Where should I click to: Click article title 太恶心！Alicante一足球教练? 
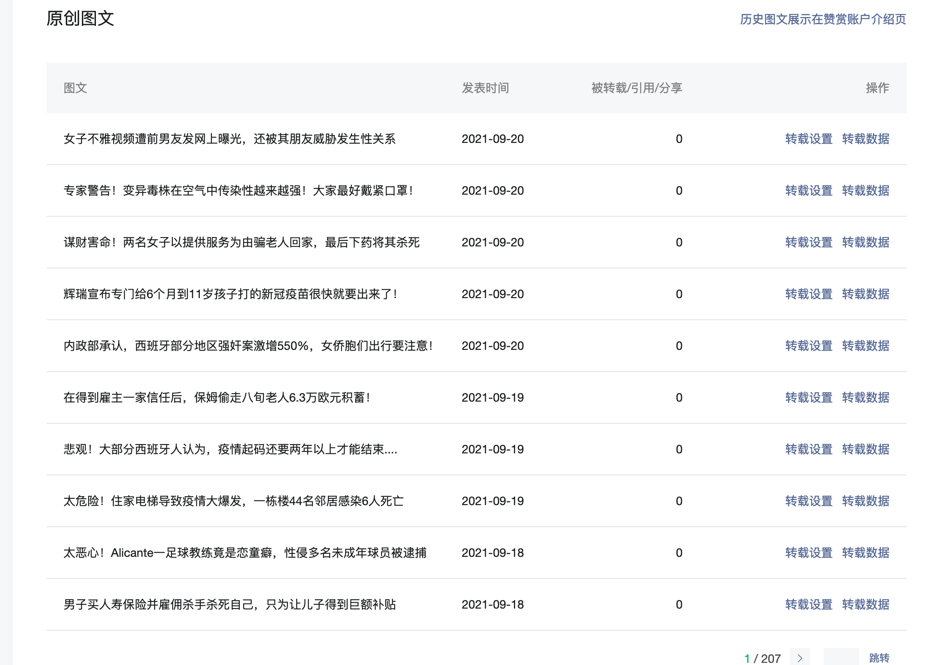(245, 553)
